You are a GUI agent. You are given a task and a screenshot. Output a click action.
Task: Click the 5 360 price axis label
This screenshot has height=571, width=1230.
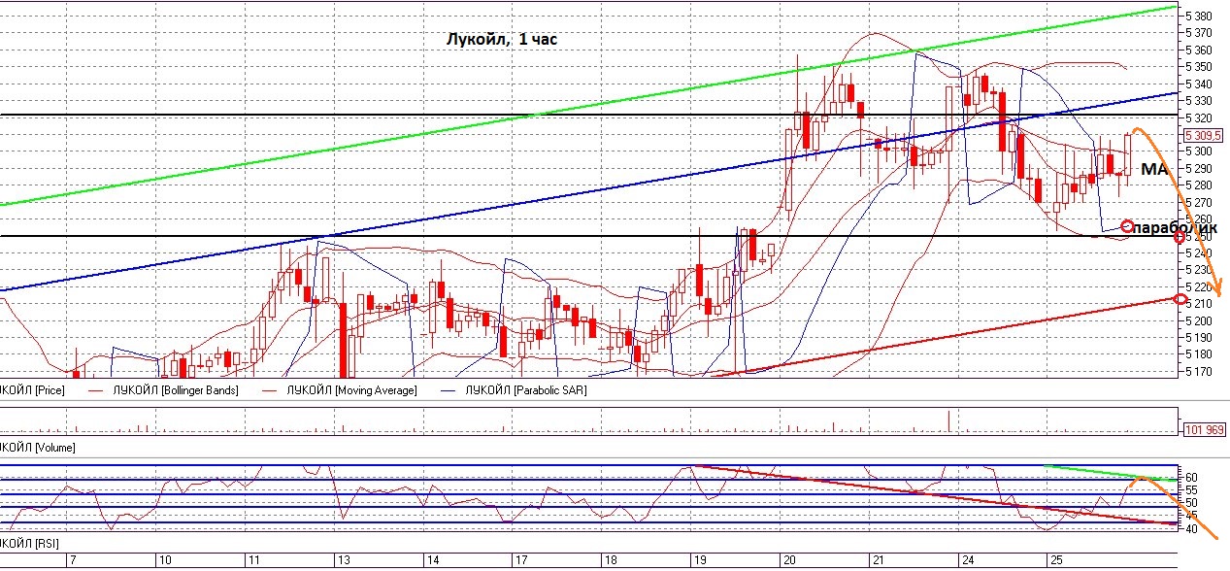click(1201, 50)
